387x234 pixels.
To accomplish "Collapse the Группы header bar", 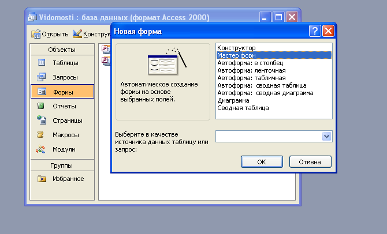I will click(x=62, y=165).
